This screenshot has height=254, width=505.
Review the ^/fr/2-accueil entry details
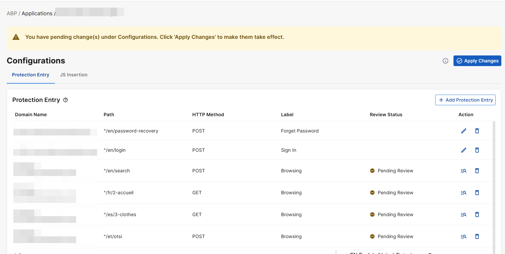point(463,193)
